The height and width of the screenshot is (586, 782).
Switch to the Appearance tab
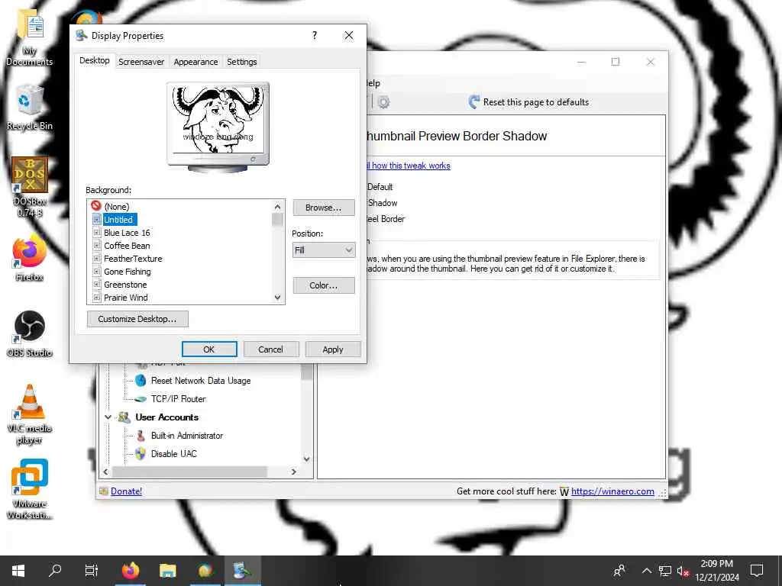coord(195,62)
